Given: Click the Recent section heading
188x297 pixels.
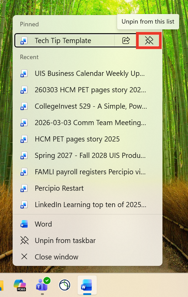Looking at the screenshot, I should point(29,57).
